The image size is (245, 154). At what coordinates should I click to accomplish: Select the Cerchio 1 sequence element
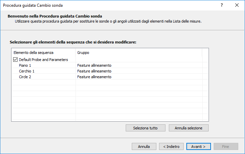[x=27, y=71]
